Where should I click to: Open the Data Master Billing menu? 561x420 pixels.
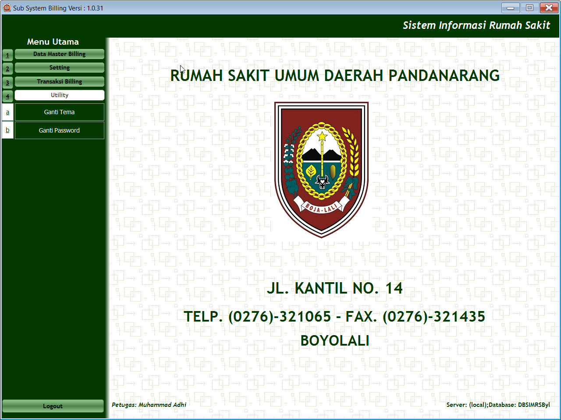60,54
